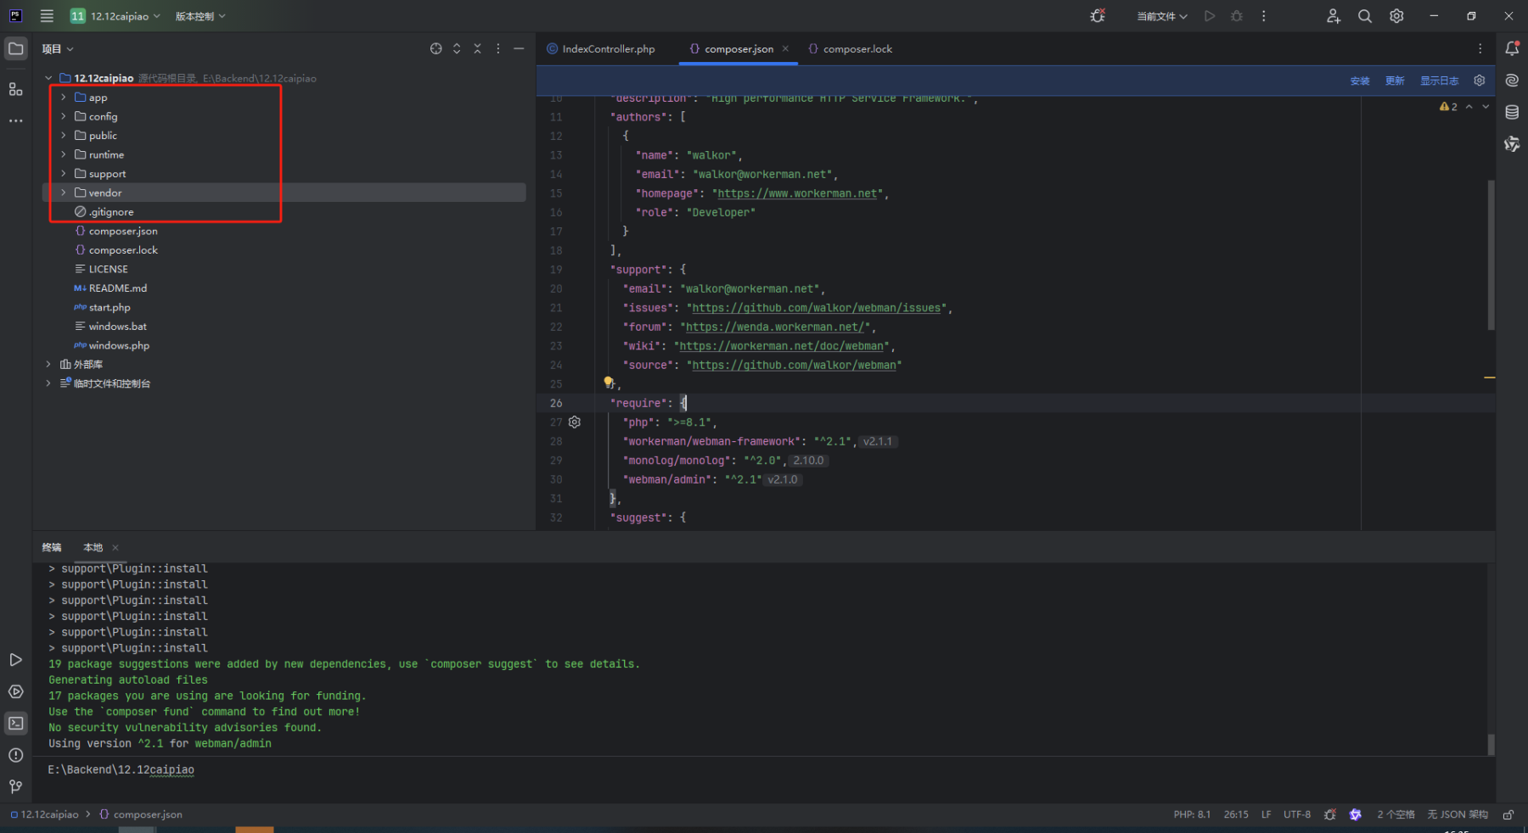Expand External Libraries node

(48, 364)
